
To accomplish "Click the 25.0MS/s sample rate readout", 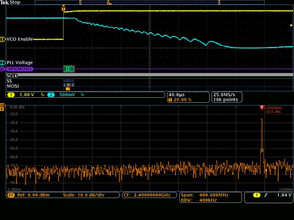I will pyautogui.click(x=225, y=94).
